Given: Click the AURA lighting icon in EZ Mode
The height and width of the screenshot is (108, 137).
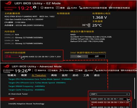Looking at the screenshot, I should [x=68, y=8].
